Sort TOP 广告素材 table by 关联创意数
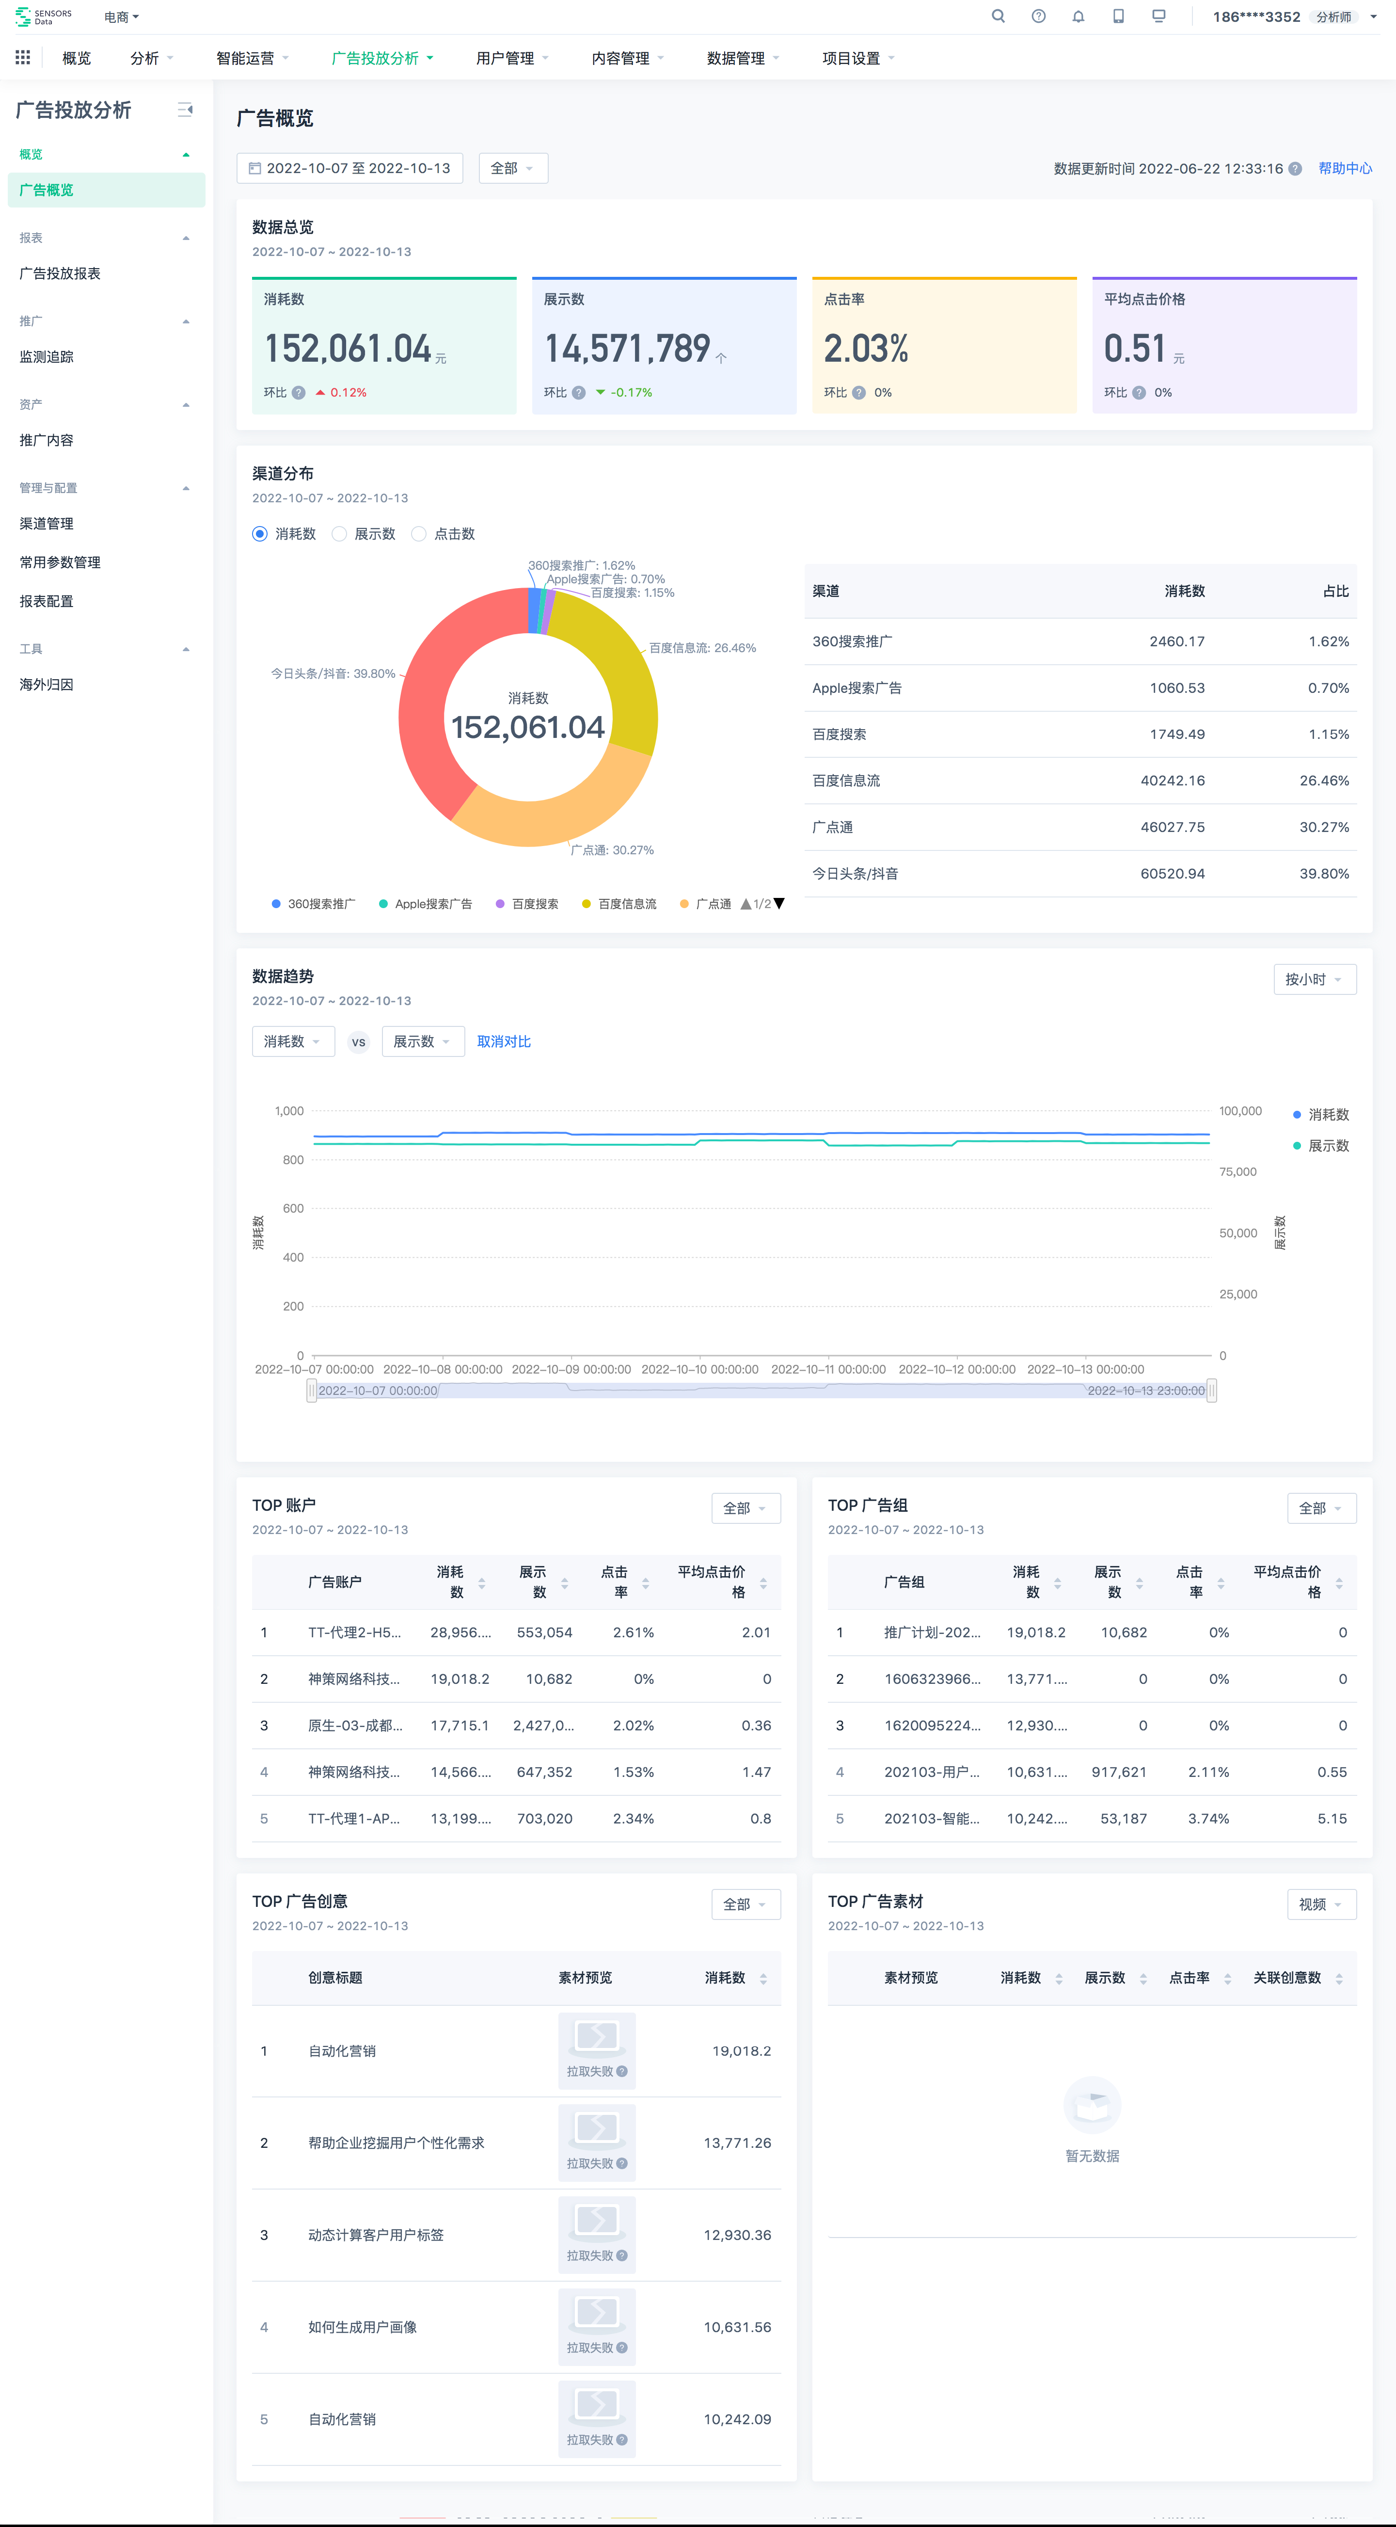The image size is (1396, 2527). pyautogui.click(x=1339, y=1979)
